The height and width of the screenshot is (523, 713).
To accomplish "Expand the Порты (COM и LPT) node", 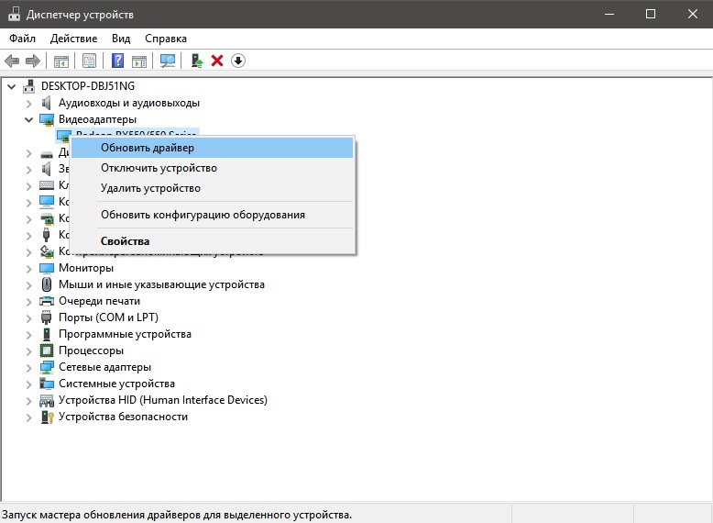I will click(x=29, y=317).
